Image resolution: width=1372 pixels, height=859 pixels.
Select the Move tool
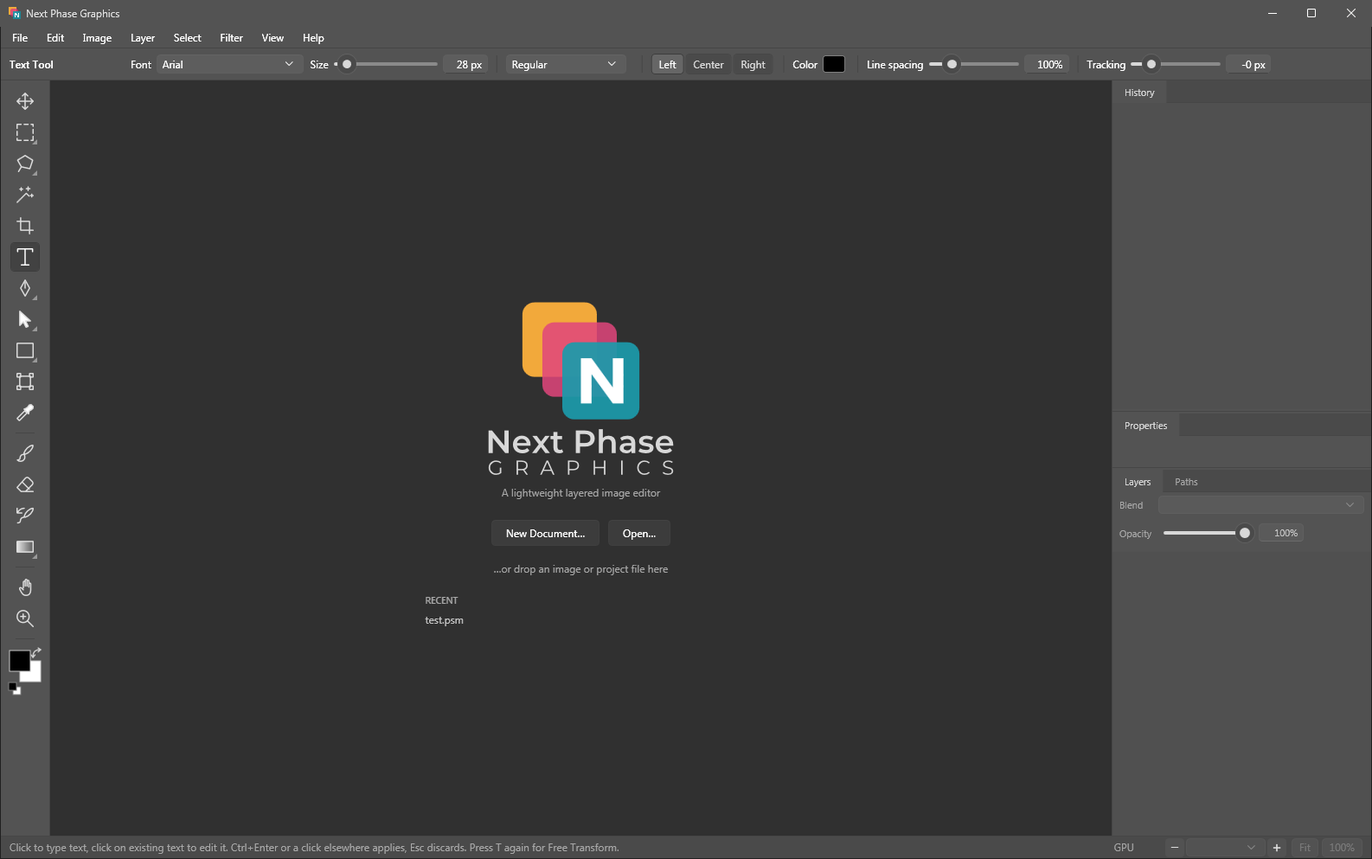pyautogui.click(x=25, y=101)
